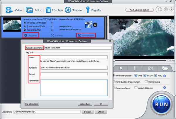Click the Hardware-Encoder info icon

(165, 76)
